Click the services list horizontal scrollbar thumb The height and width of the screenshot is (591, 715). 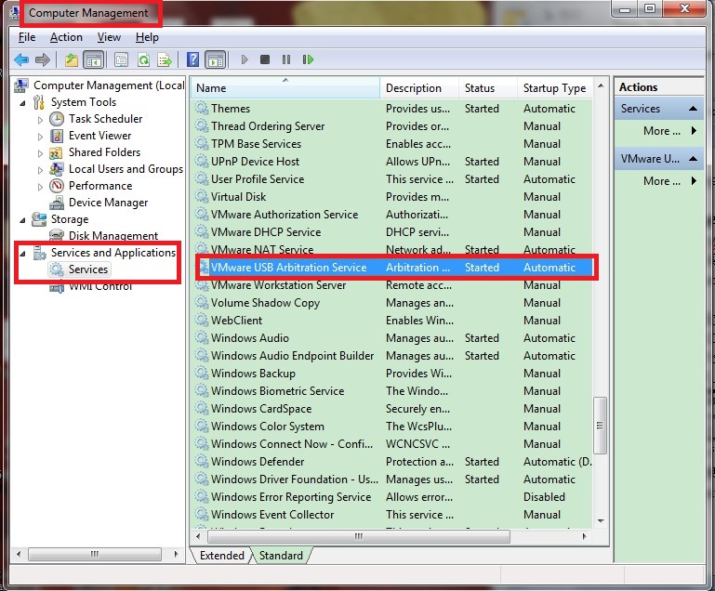[x=358, y=537]
